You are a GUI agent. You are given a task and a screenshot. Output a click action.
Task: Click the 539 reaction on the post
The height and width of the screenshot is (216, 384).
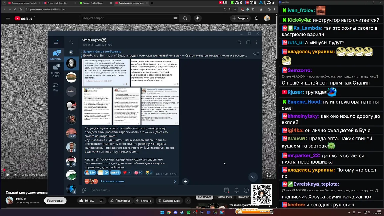(90, 173)
